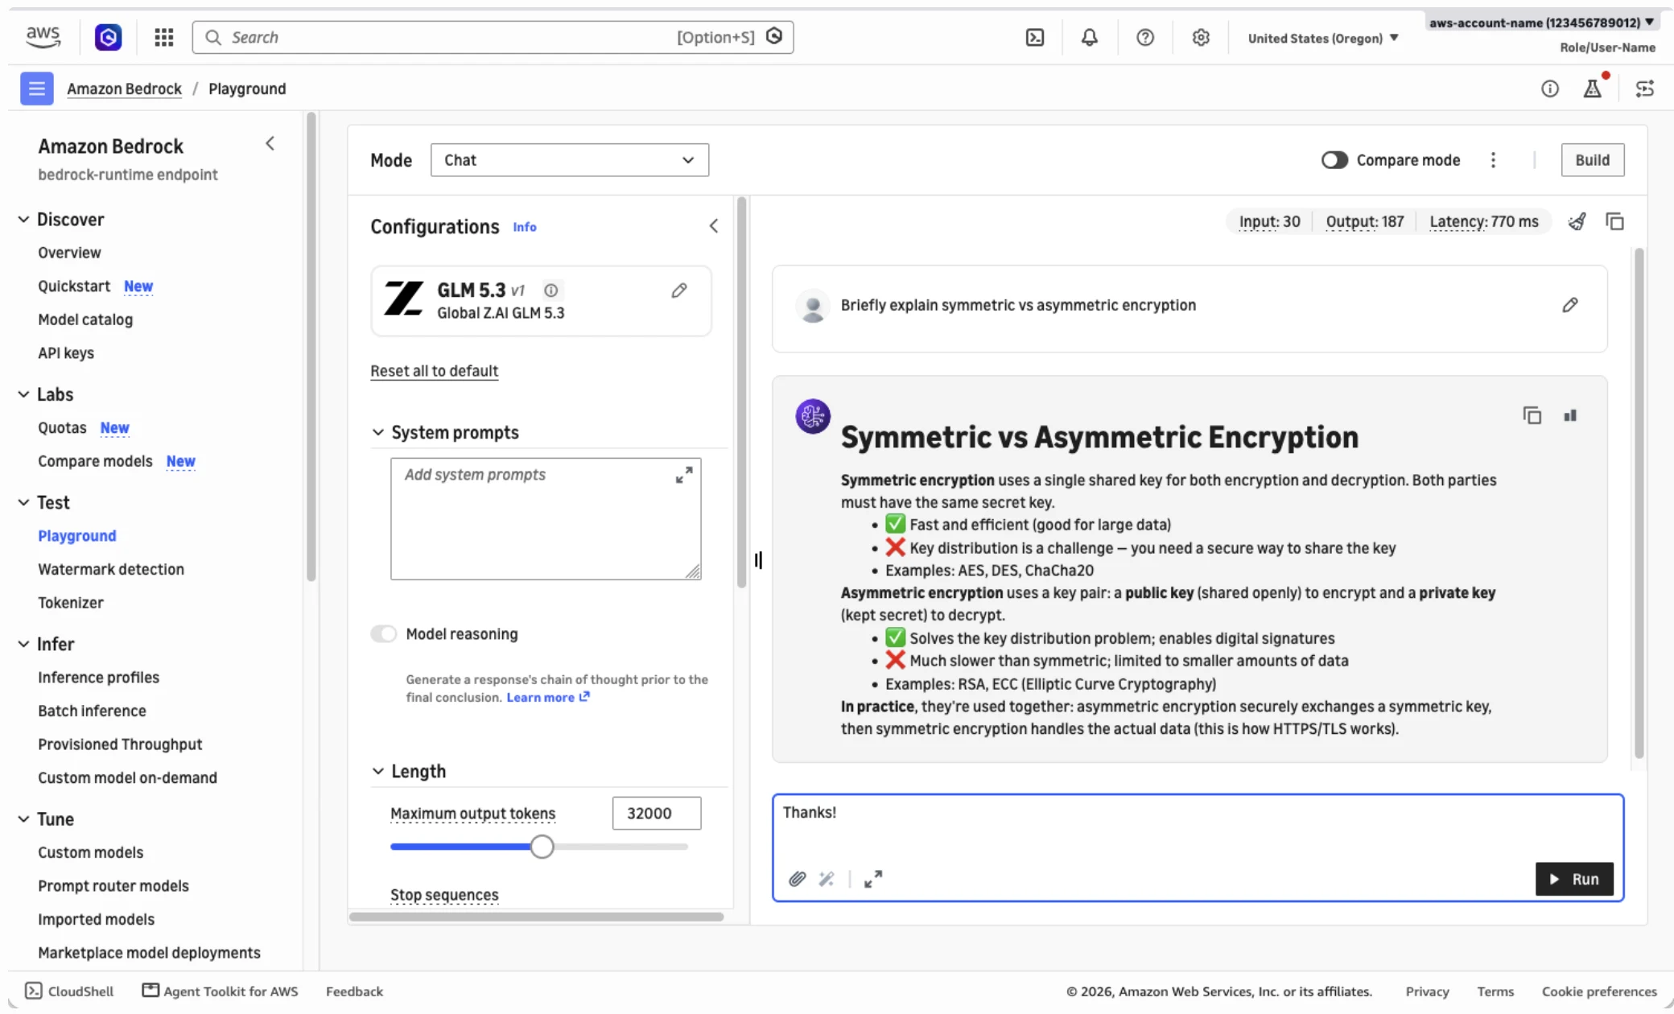Click the Add system prompts text area
The width and height of the screenshot is (1674, 1014).
[546, 519]
